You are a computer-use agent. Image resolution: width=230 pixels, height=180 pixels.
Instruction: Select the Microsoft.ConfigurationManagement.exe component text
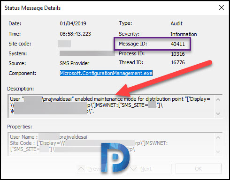point(106,73)
